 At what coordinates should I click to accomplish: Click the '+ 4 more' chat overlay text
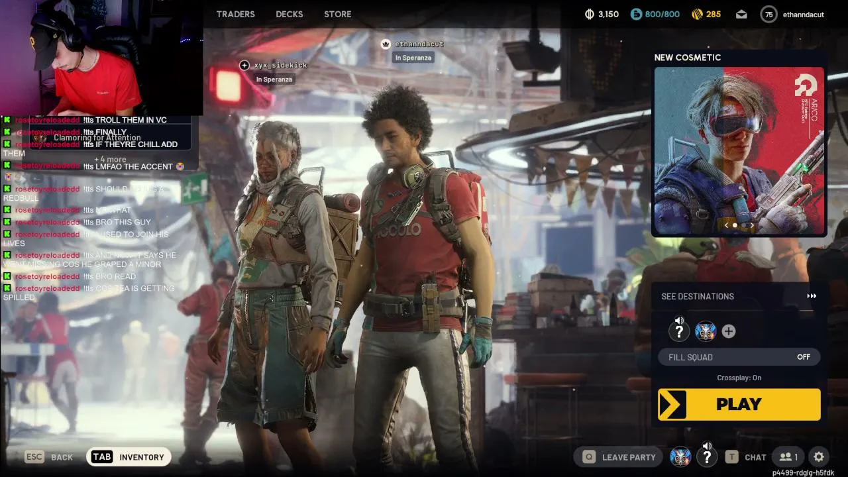[110, 160]
